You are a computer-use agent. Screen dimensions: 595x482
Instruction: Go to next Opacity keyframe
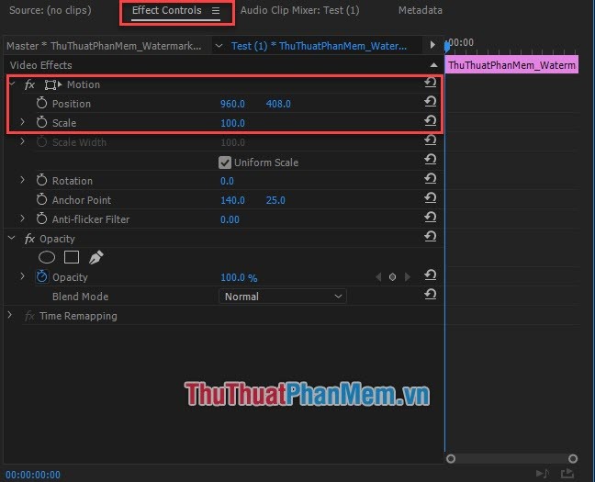point(408,277)
